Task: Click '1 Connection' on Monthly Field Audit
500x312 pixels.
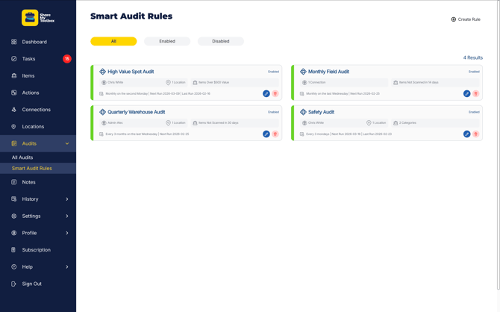Action: [316, 82]
